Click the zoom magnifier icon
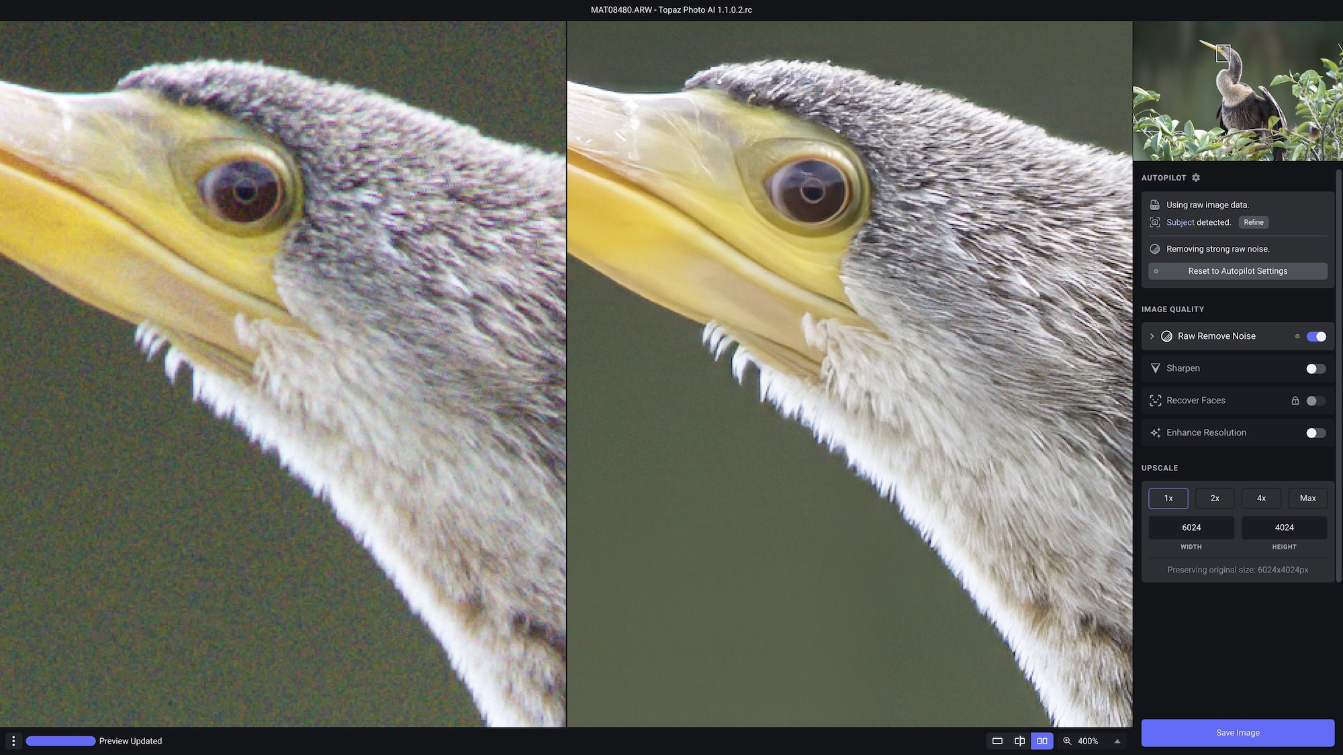This screenshot has height=755, width=1343. pos(1067,741)
